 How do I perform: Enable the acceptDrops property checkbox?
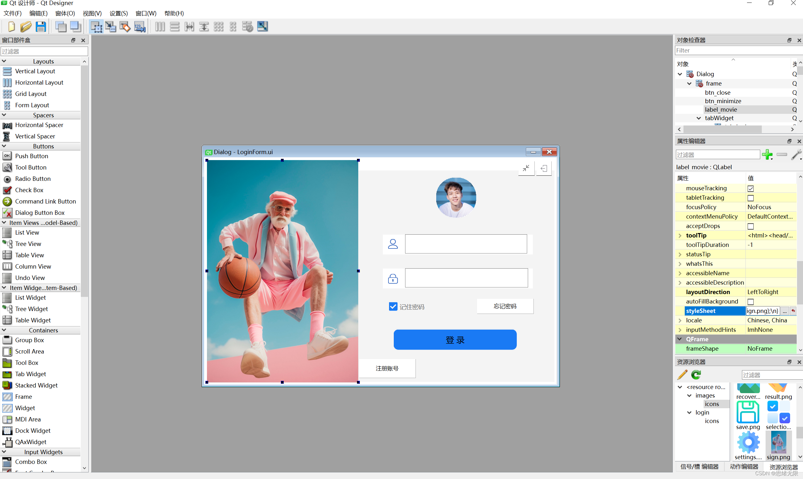(751, 226)
